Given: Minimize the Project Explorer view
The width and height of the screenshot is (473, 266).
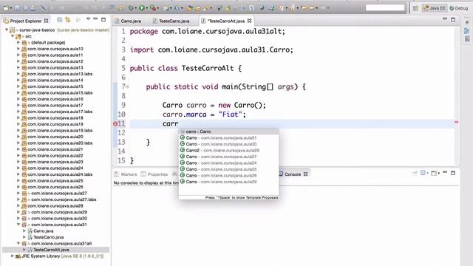Looking at the screenshot, I should 95,19.
